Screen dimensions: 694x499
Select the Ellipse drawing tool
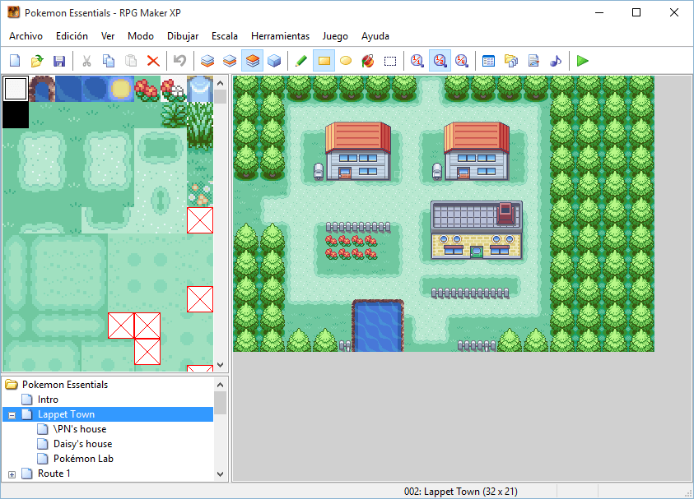tap(346, 61)
